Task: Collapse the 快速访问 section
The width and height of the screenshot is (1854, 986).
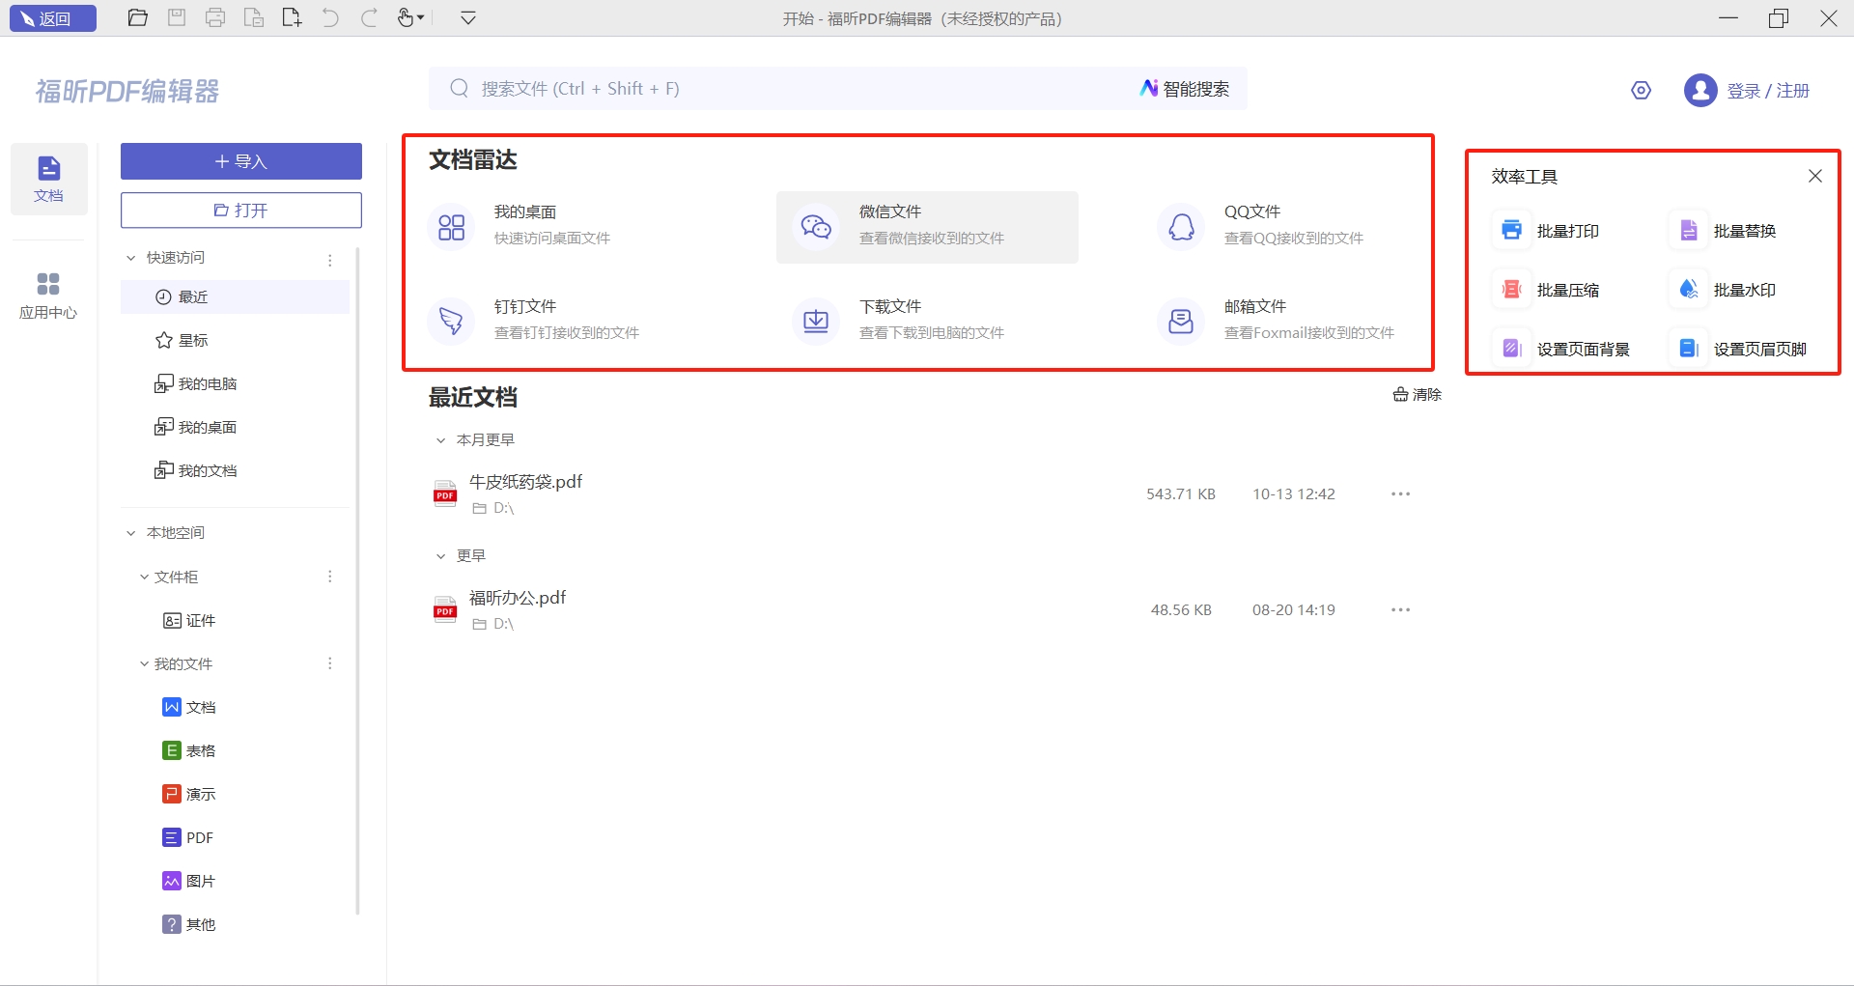Action: pos(131,258)
